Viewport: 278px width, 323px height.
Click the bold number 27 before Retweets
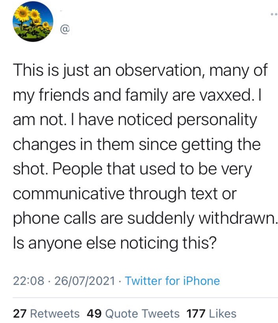(x=20, y=313)
